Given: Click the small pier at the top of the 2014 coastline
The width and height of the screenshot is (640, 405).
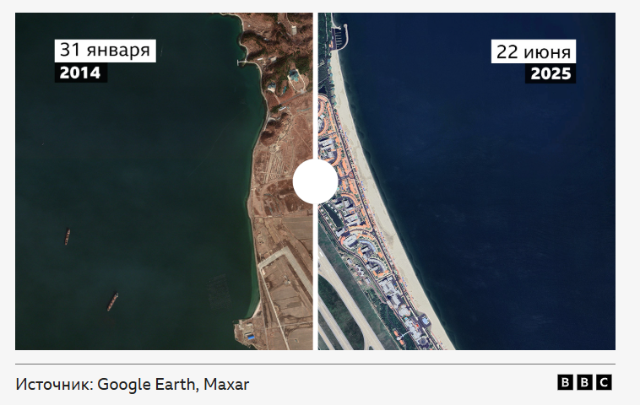Looking at the screenshot, I should (243, 62).
